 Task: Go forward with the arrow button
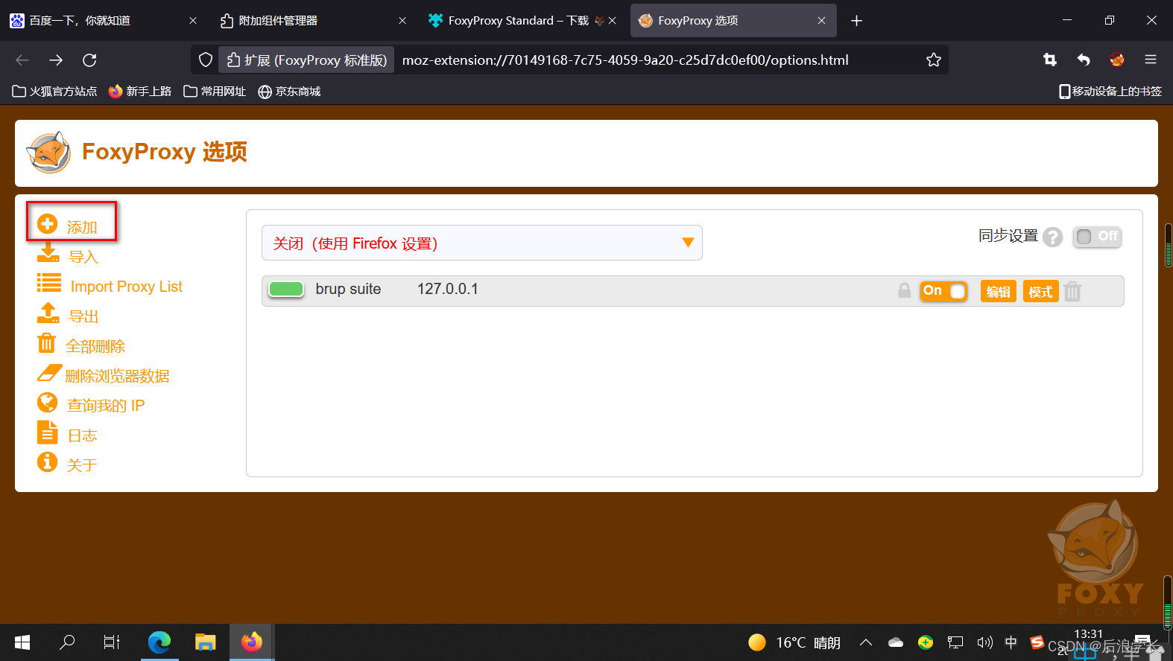[x=56, y=60]
